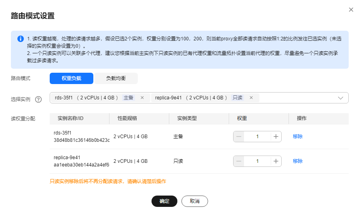Viewport: 360px width, 219px height.
Task: Remove rds-35f1 tag from instance selector
Action: 142,98
